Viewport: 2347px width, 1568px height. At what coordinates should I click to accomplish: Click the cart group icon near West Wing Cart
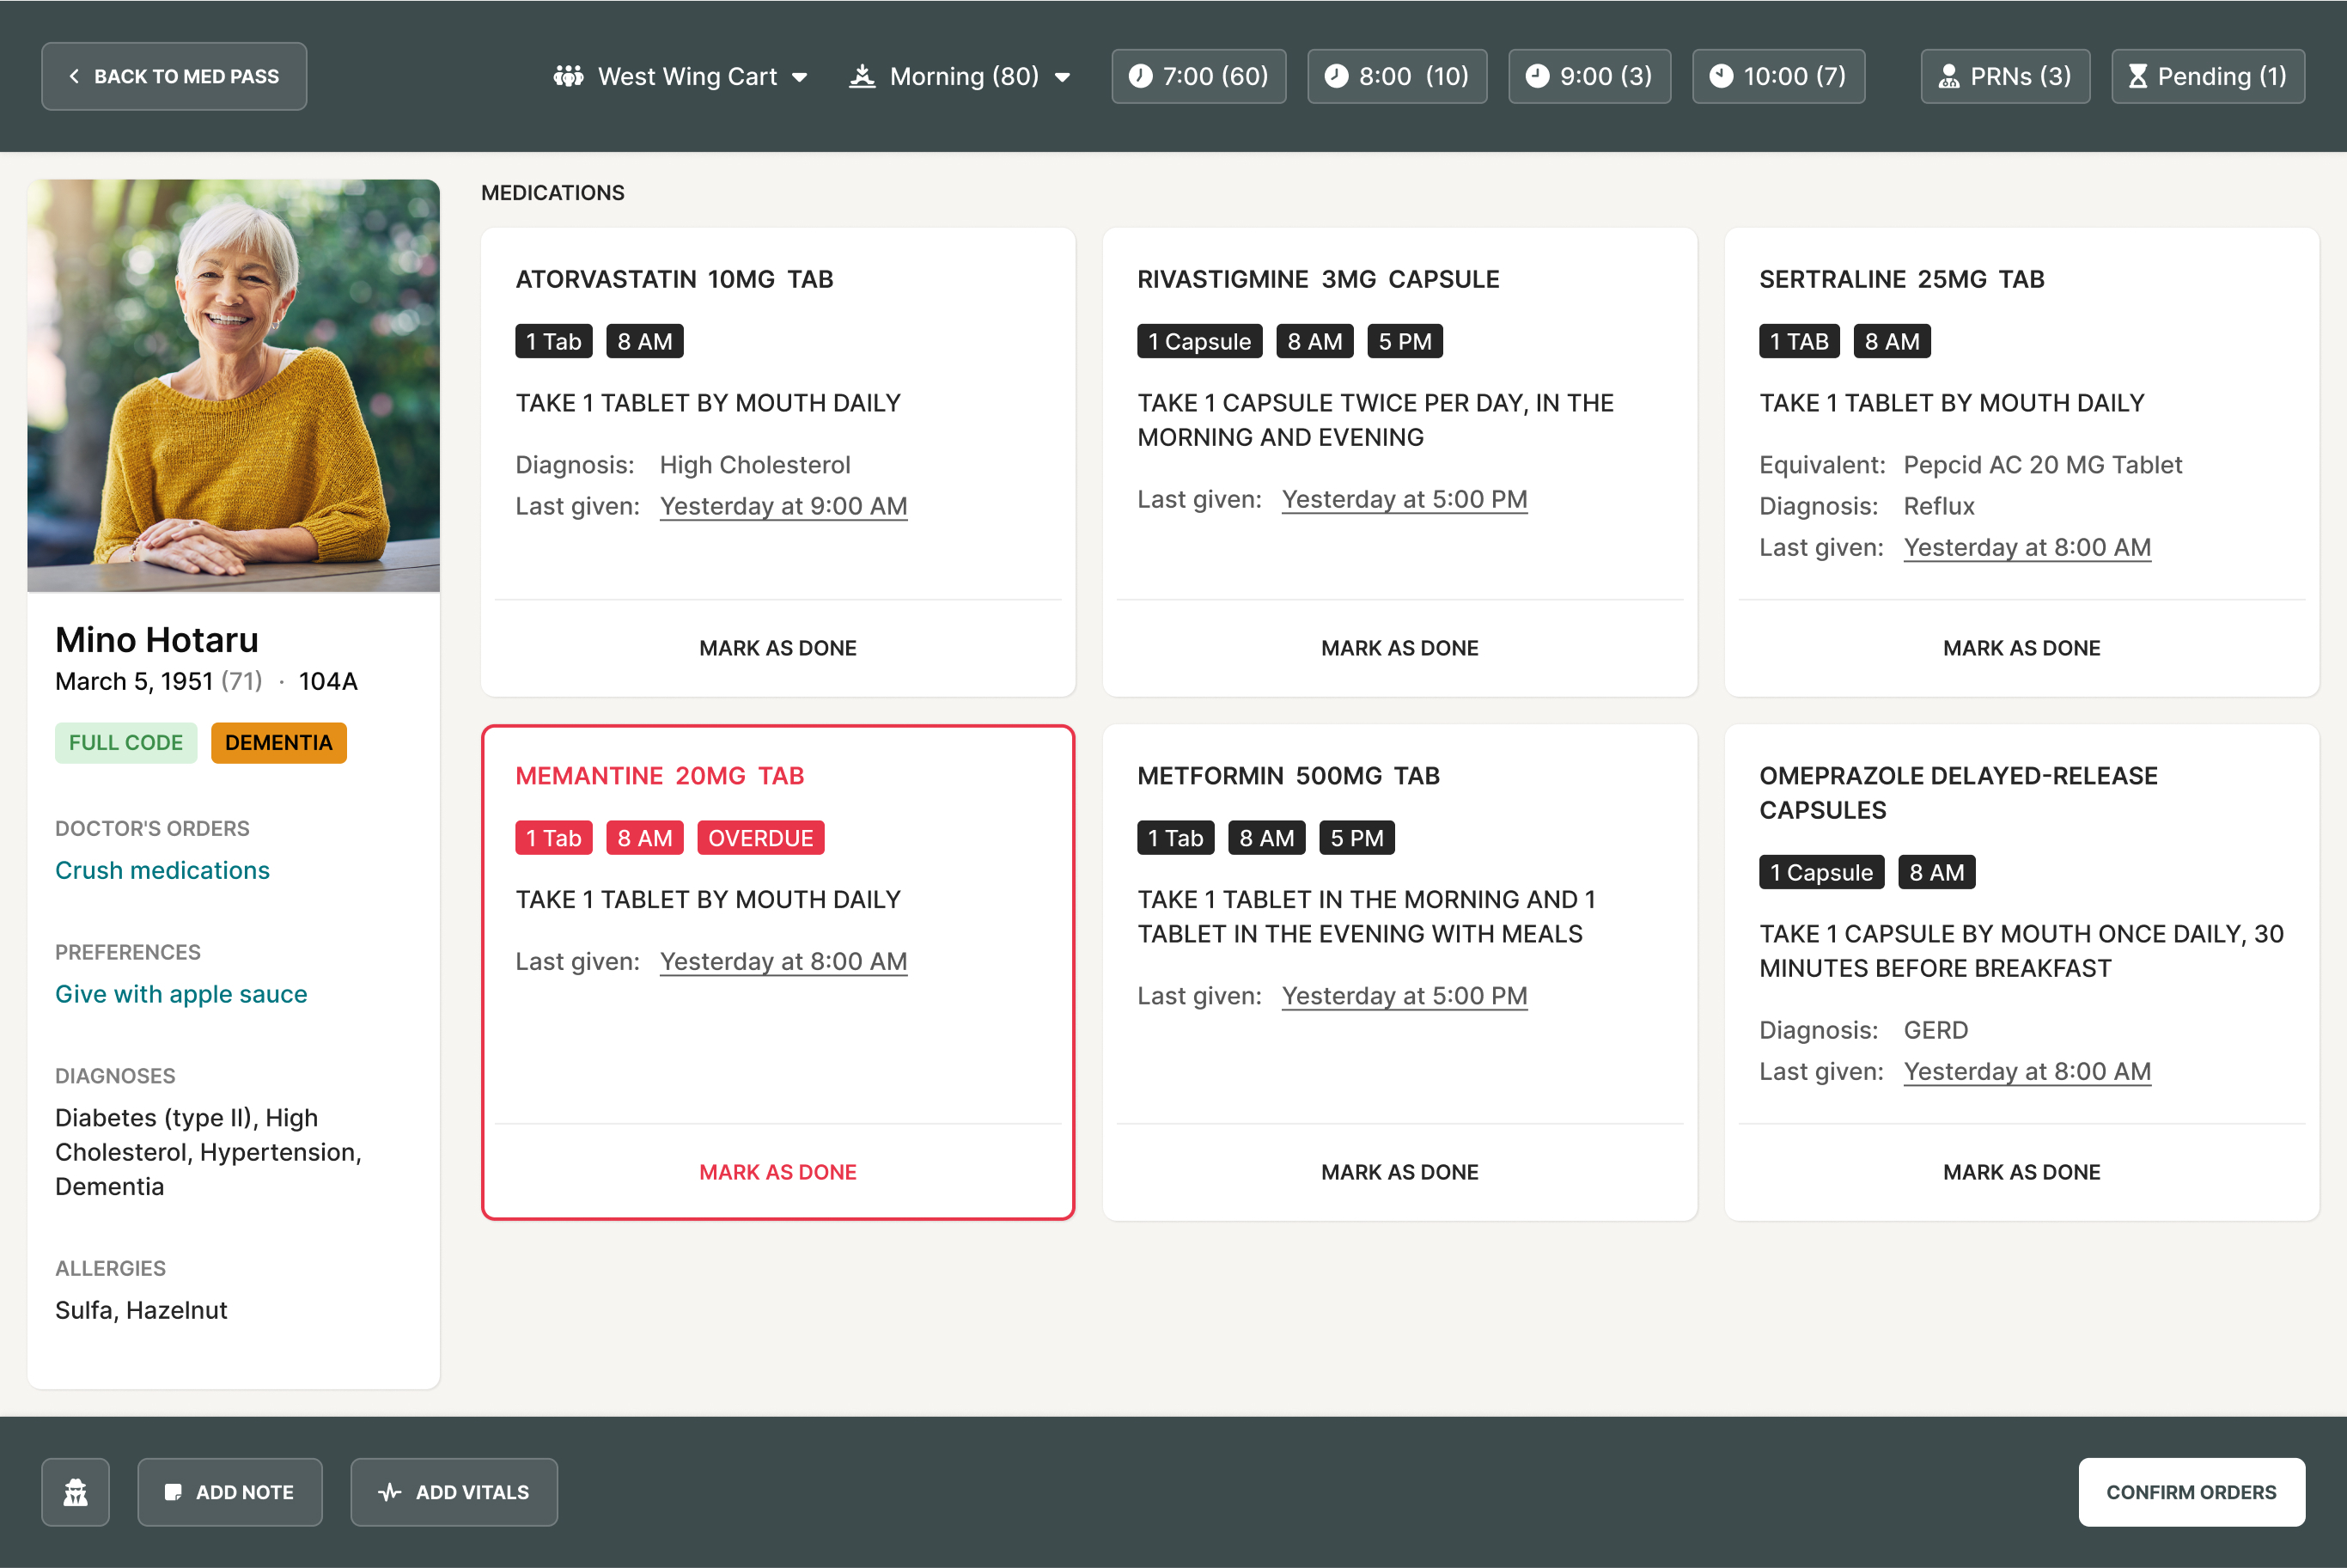569,75
